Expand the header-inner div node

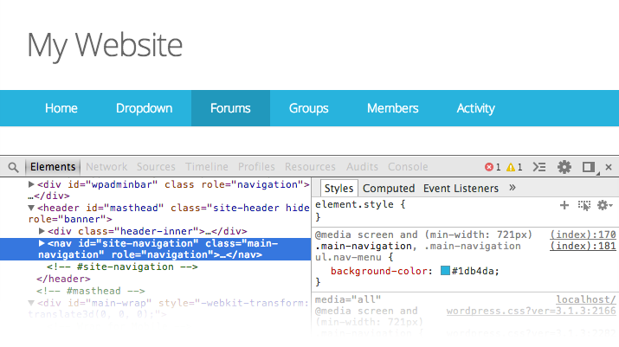point(42,231)
